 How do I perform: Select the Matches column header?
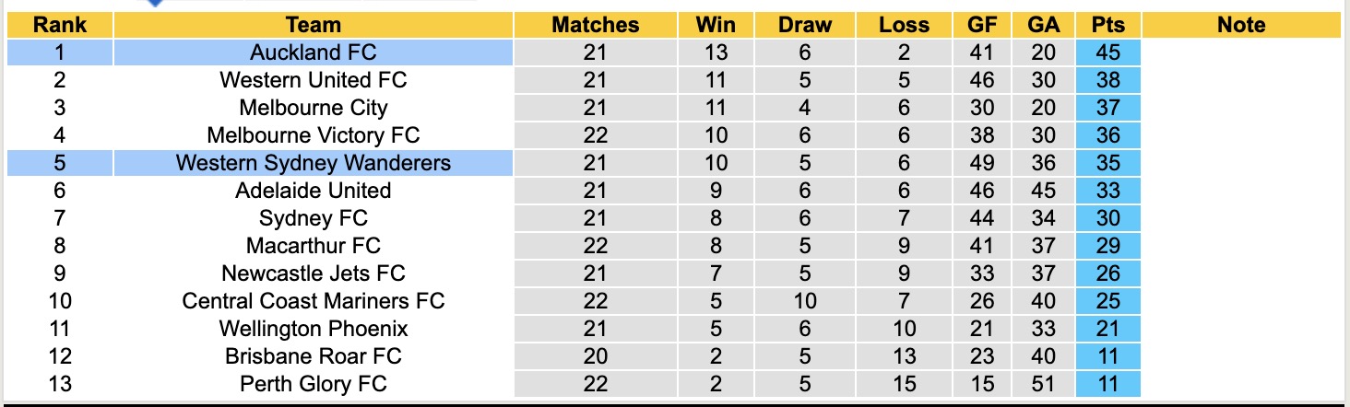click(595, 25)
